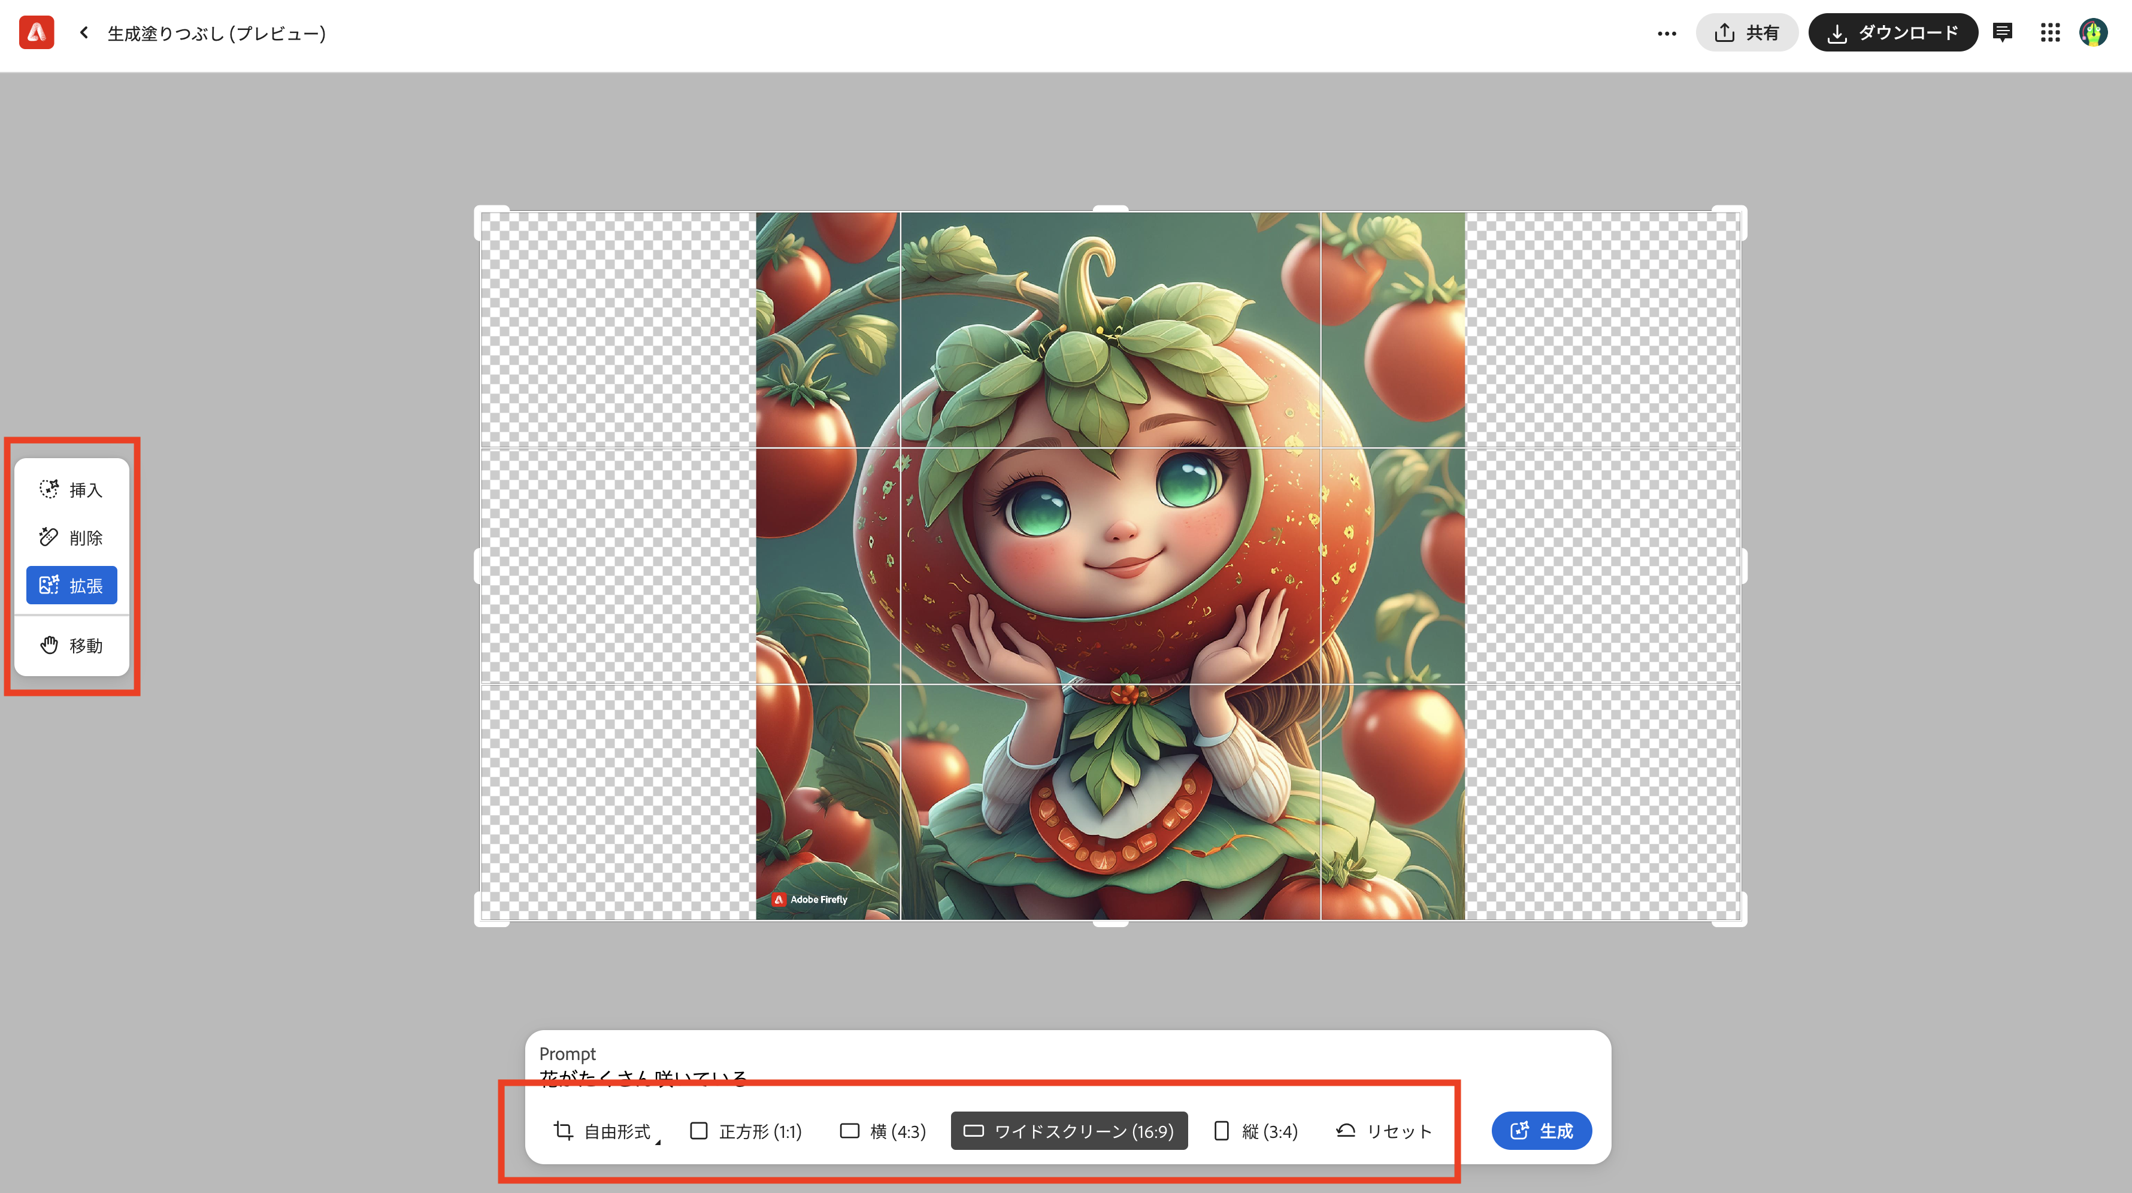Open the user profile avatar

coord(2093,33)
